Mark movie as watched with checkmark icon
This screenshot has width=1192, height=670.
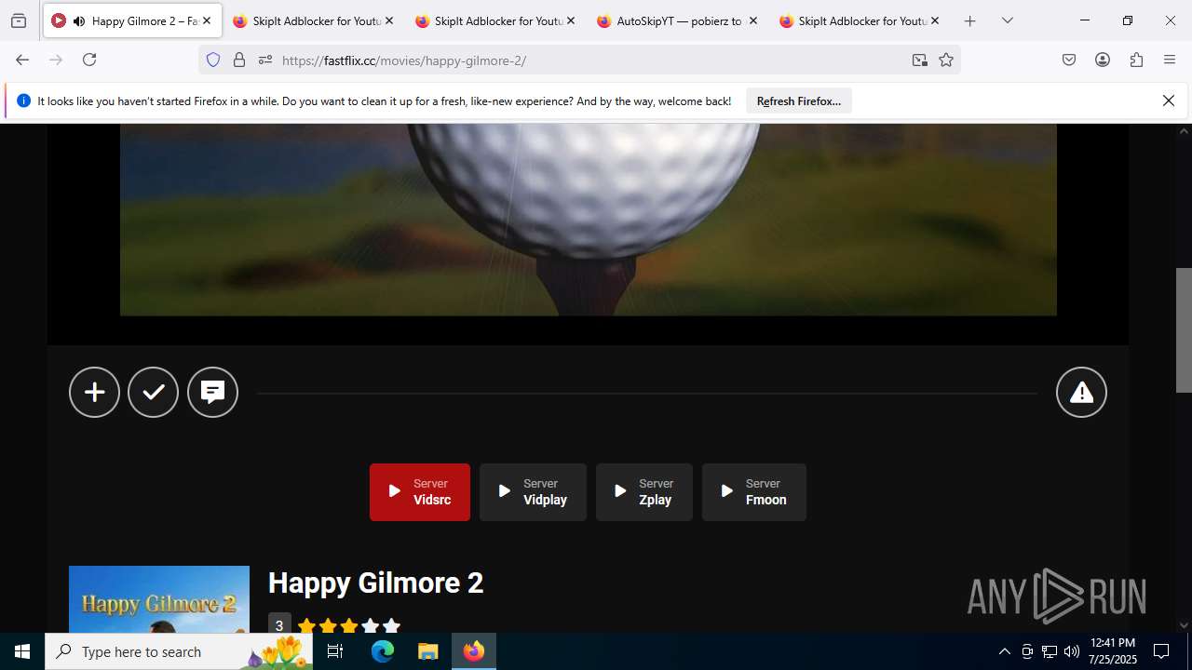click(x=154, y=393)
